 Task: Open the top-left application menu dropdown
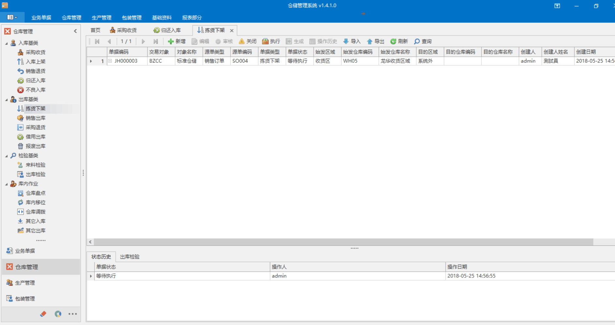click(12, 17)
